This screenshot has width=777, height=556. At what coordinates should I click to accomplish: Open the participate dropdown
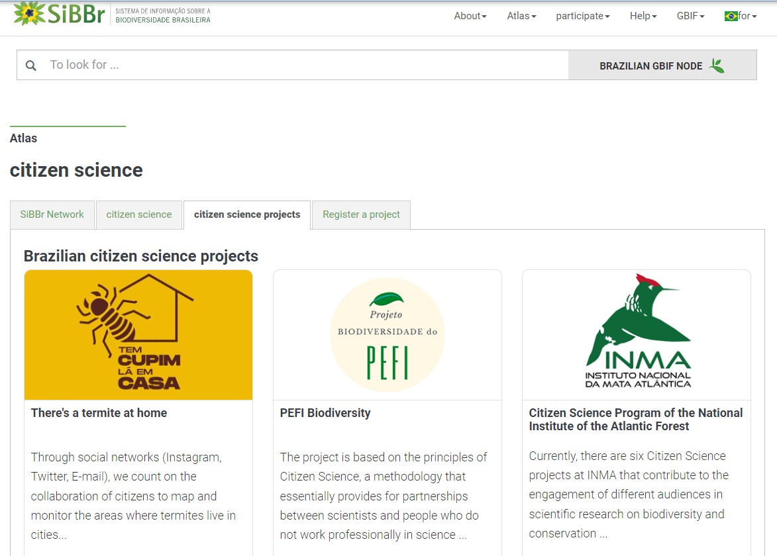[x=583, y=16]
